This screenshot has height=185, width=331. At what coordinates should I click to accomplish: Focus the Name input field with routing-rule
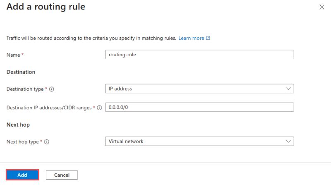click(x=199, y=55)
